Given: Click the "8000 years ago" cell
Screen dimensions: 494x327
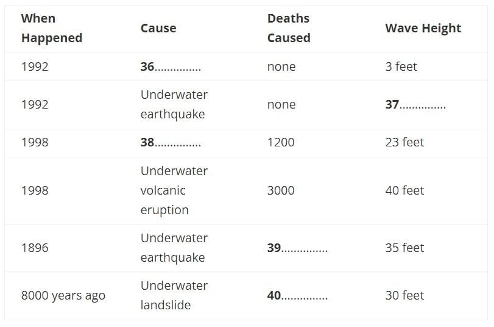Looking at the screenshot, I should (63, 295).
